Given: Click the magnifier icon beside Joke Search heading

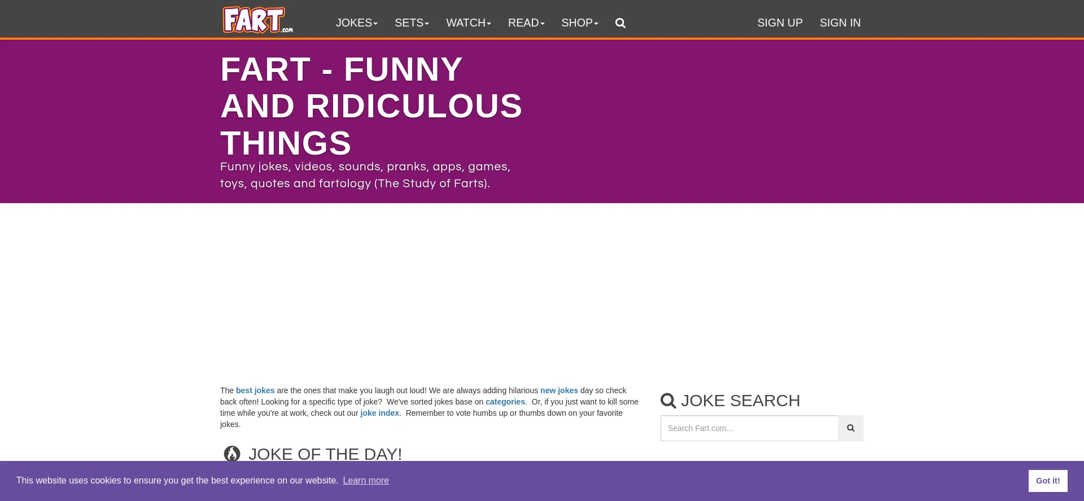Looking at the screenshot, I should 668,401.
